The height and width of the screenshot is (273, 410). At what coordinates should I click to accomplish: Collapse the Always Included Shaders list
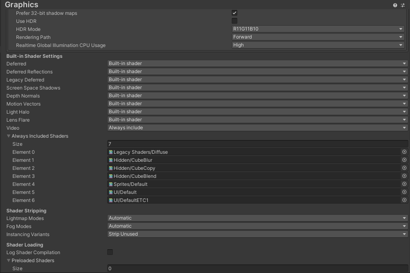pyautogui.click(x=8, y=136)
